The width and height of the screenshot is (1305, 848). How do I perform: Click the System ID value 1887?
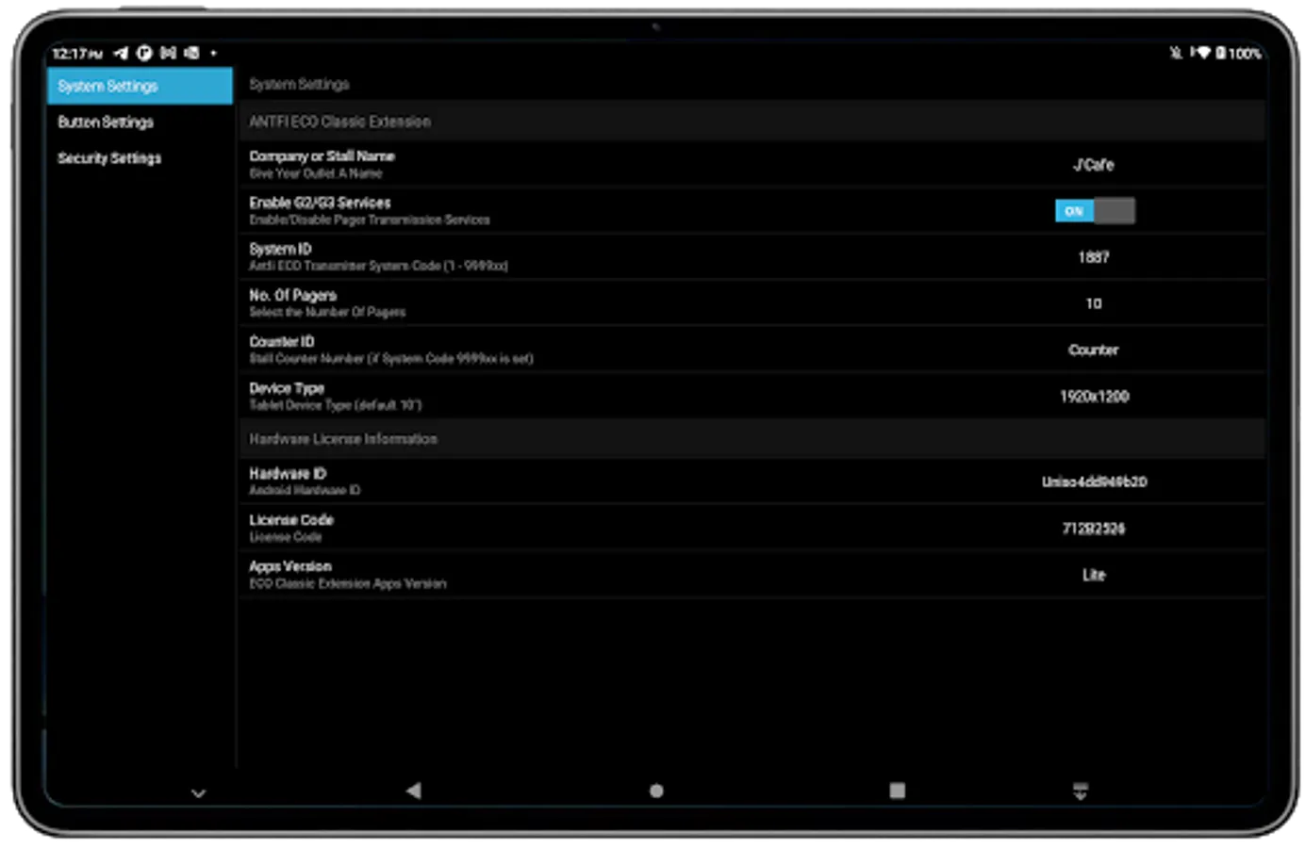pos(1094,257)
